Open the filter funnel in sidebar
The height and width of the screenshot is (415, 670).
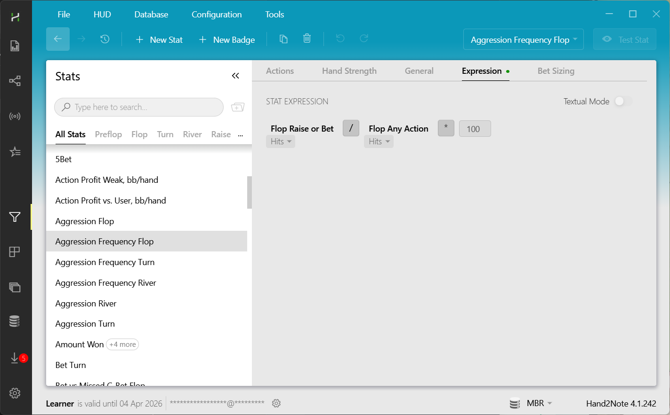pyautogui.click(x=15, y=217)
